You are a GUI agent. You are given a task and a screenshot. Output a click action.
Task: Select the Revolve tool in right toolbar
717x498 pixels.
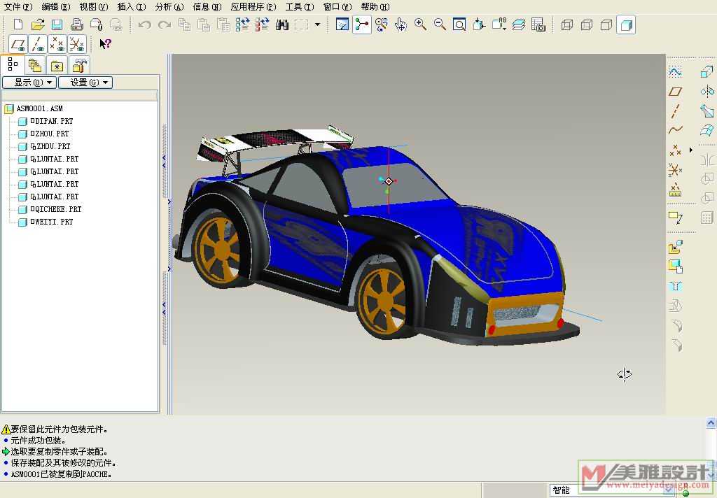(x=706, y=92)
